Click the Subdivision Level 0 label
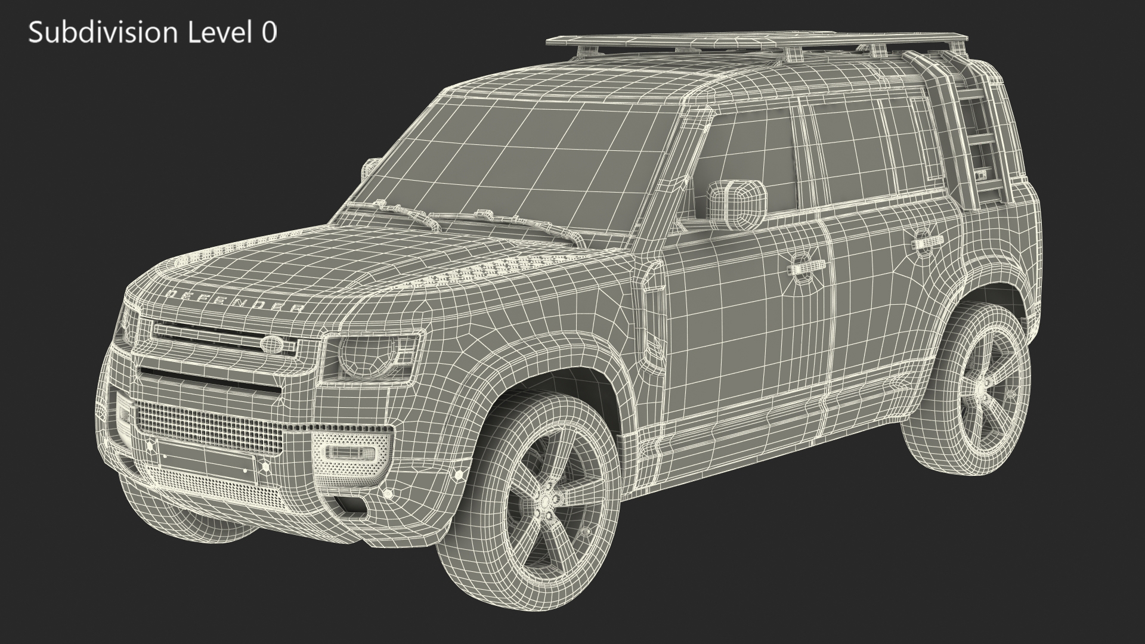 [x=153, y=32]
